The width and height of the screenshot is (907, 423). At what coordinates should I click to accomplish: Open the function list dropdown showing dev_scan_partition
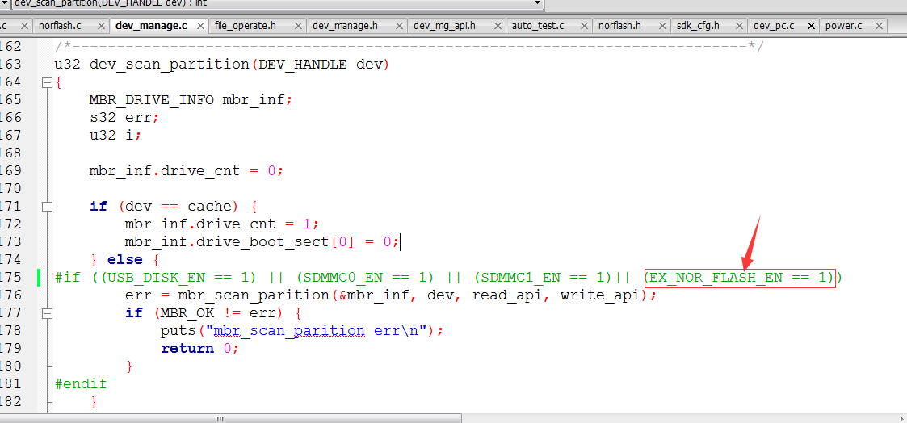pyautogui.click(x=537, y=3)
